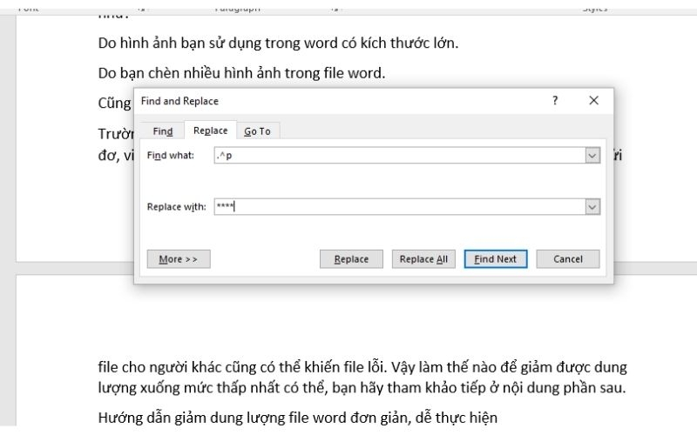Click the Find Next button

tap(496, 258)
